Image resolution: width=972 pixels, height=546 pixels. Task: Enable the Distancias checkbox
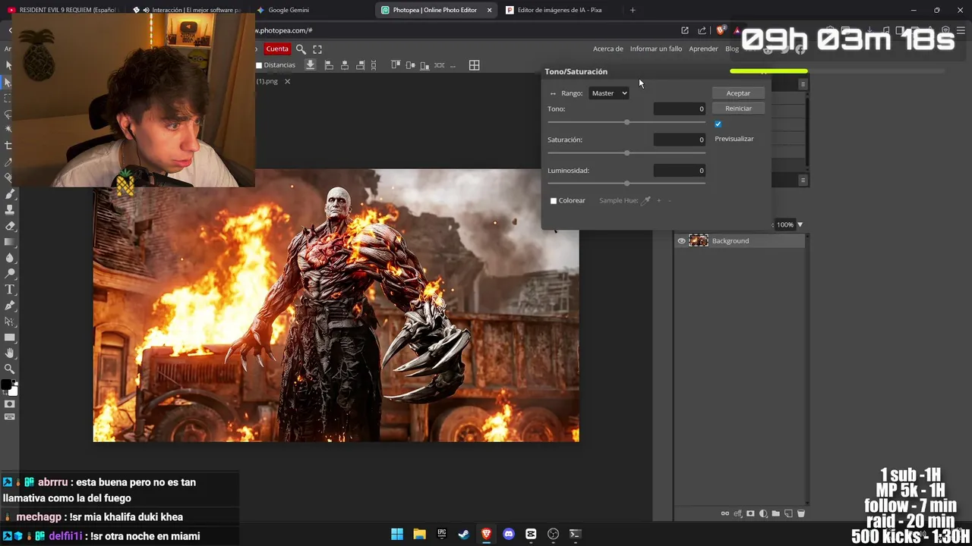click(x=259, y=65)
